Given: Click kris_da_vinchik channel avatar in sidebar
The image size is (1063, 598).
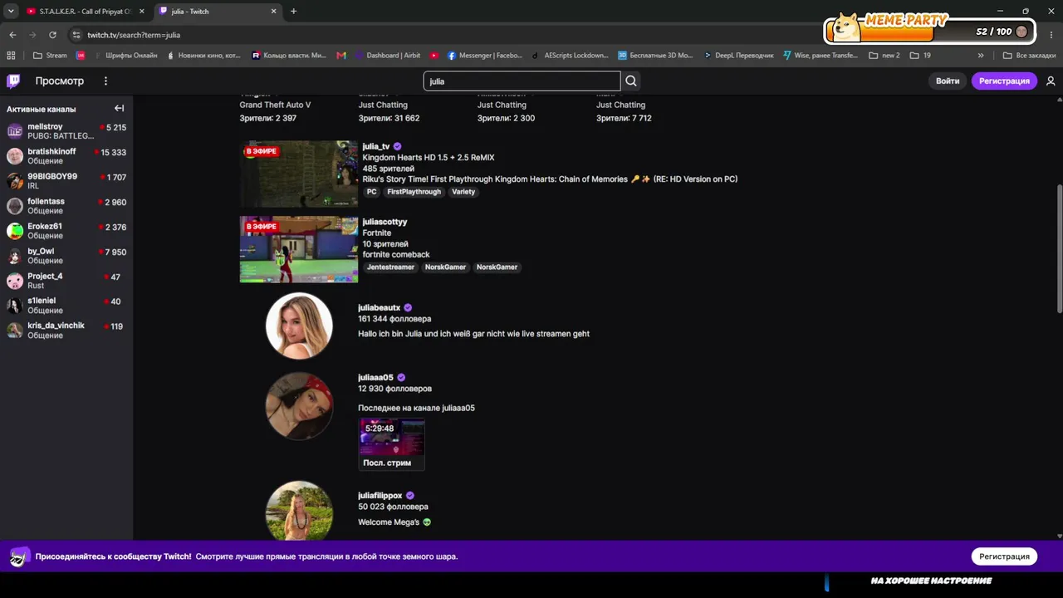Looking at the screenshot, I should coord(15,331).
